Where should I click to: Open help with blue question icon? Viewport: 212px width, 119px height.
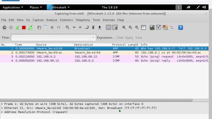click(x=181, y=27)
